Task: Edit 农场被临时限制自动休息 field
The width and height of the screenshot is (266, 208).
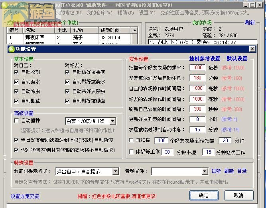Action: coord(197,130)
